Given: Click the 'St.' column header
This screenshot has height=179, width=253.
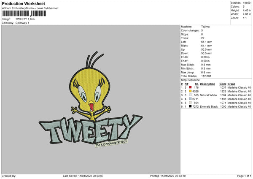Looking at the screenshot, I should [x=196, y=84].
